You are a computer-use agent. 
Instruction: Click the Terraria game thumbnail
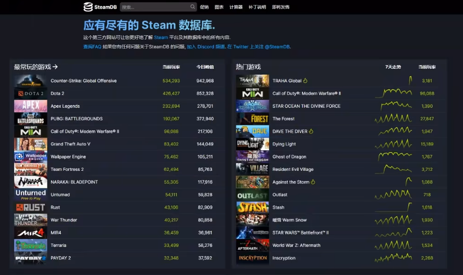coord(30,245)
